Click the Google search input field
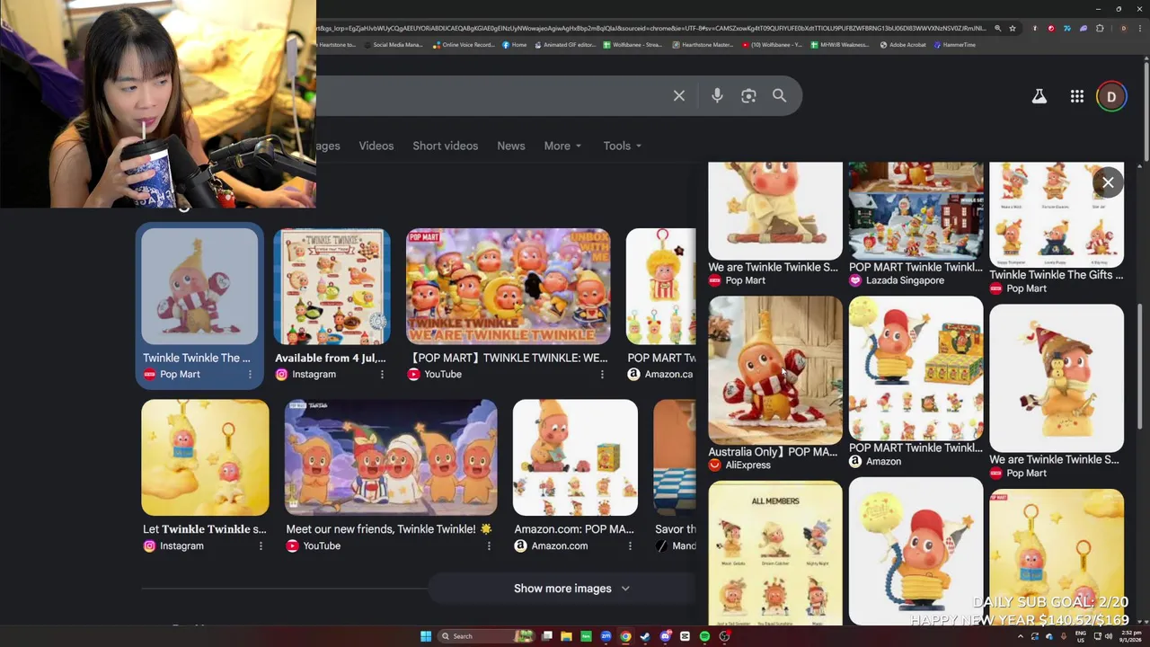 tap(490, 96)
